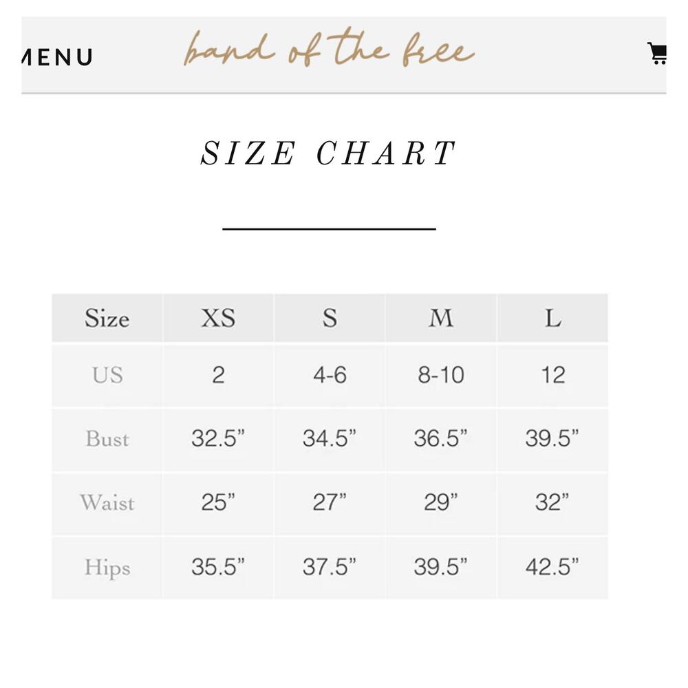Click the S size column header

coord(330,318)
